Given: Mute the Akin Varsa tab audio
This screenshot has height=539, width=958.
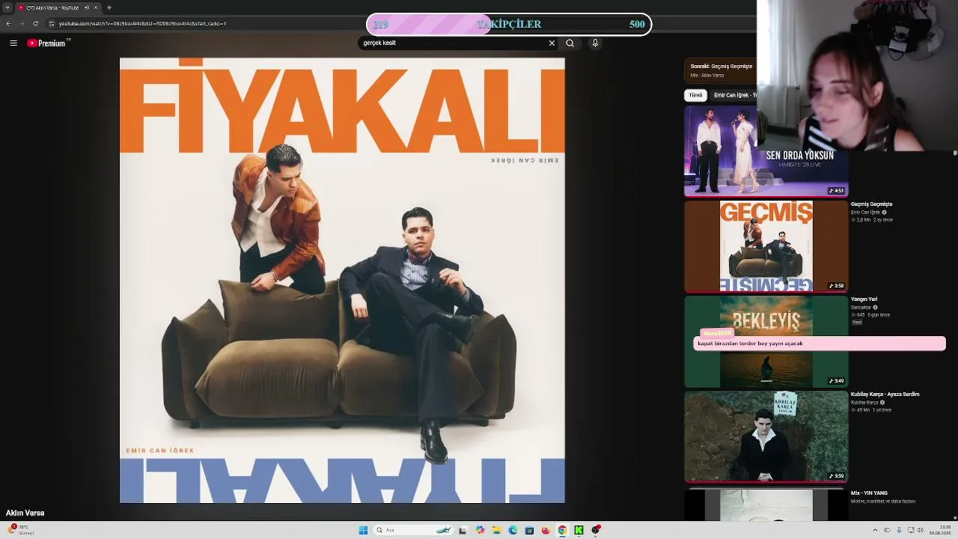Looking at the screenshot, I should tap(87, 7).
